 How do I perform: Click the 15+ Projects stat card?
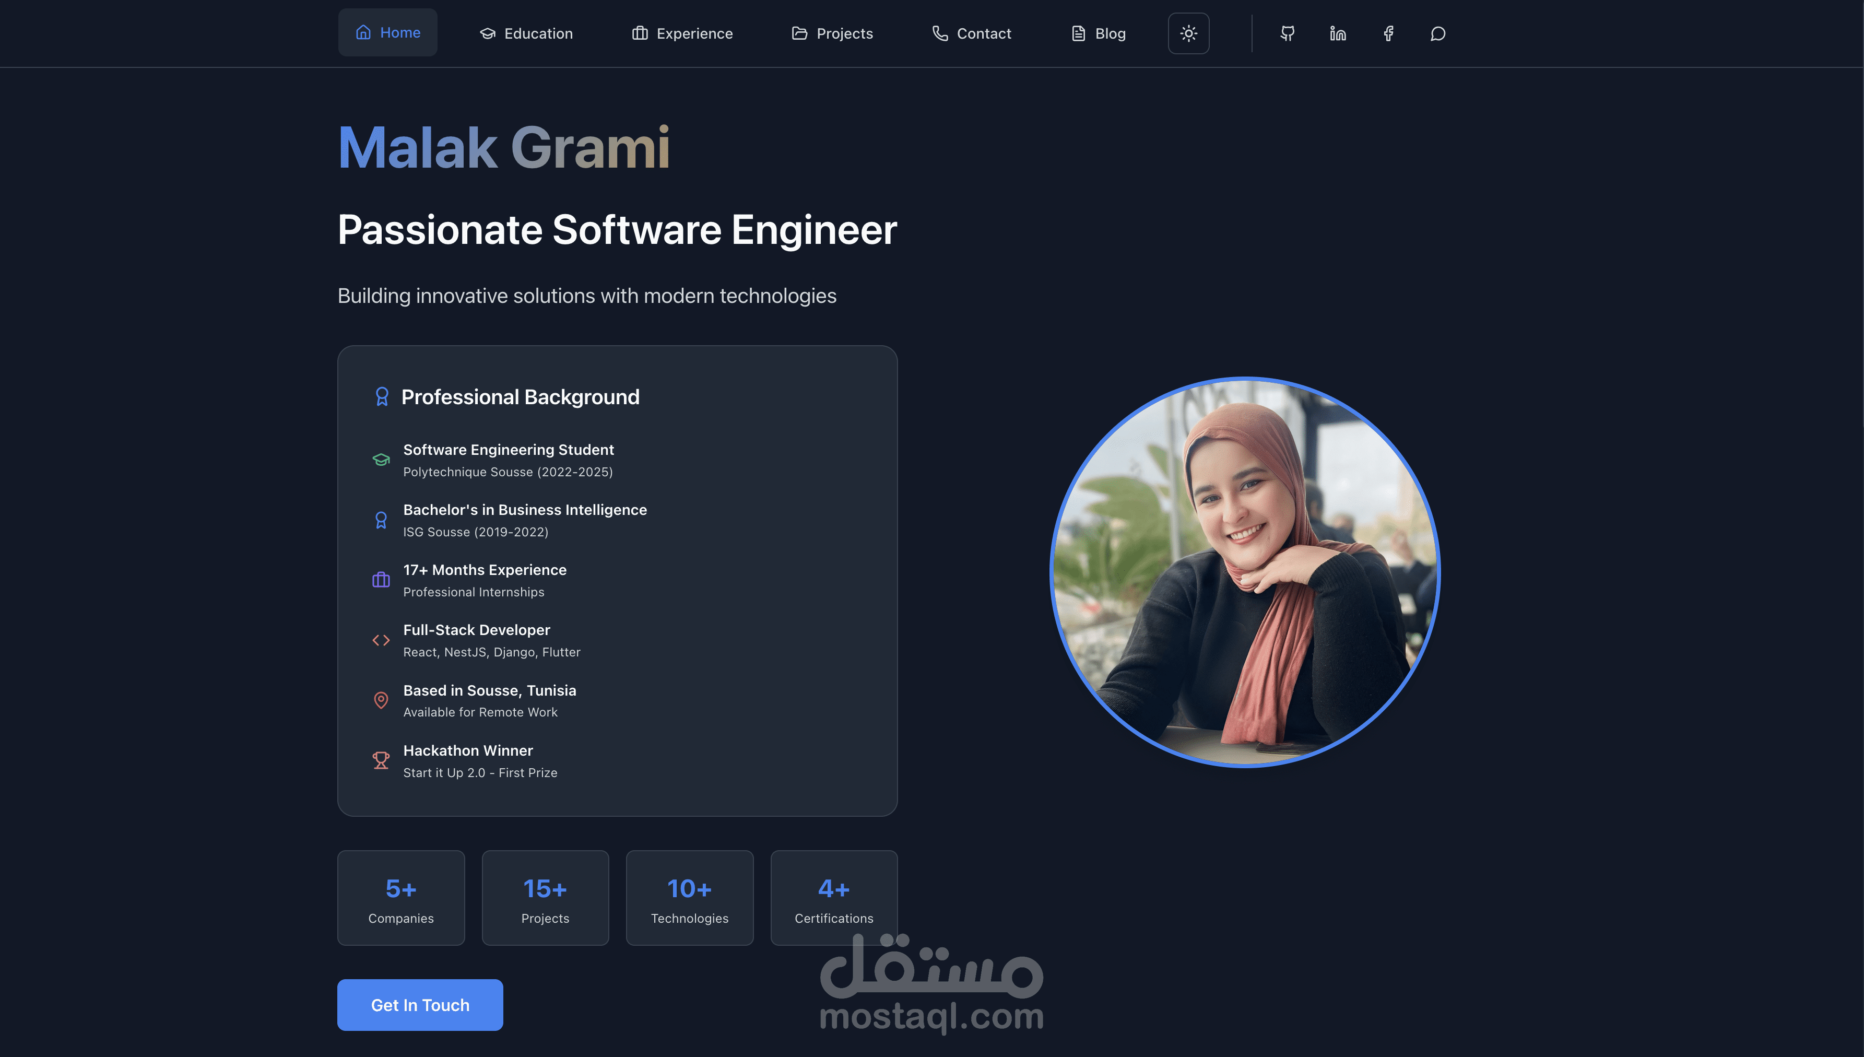click(x=545, y=897)
